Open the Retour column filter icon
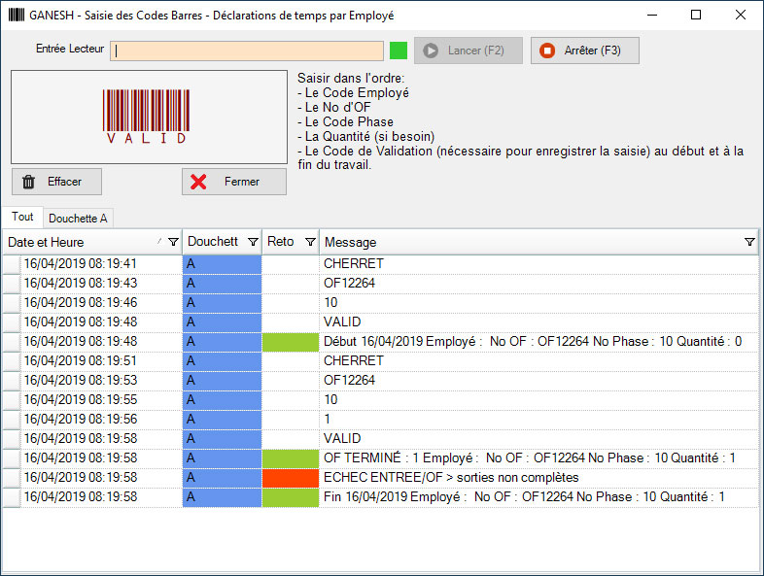The image size is (764, 576). click(x=310, y=242)
